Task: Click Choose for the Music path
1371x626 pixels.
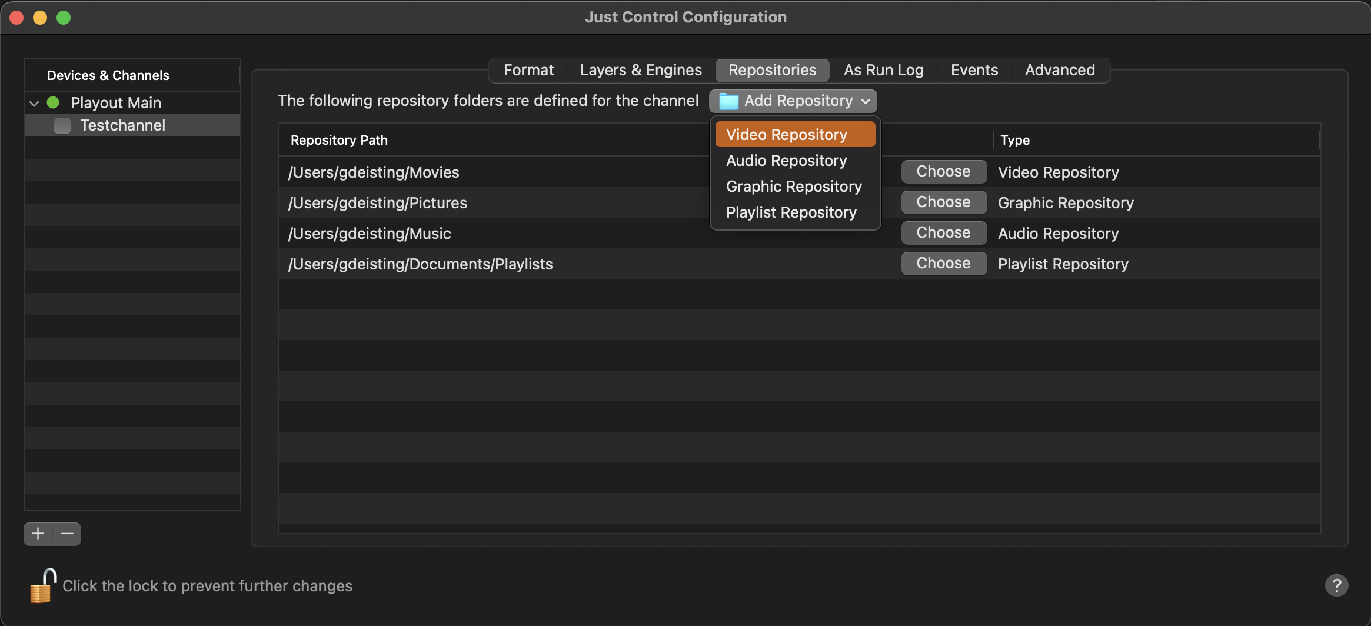Action: (x=943, y=232)
